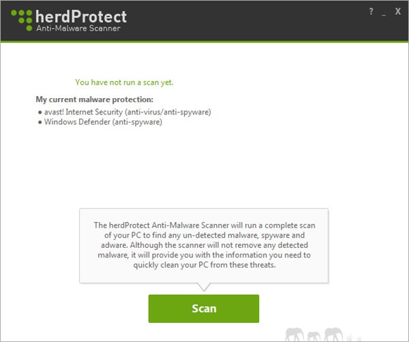409x342 pixels.
Task: Open help via the question mark
Action: point(370,12)
